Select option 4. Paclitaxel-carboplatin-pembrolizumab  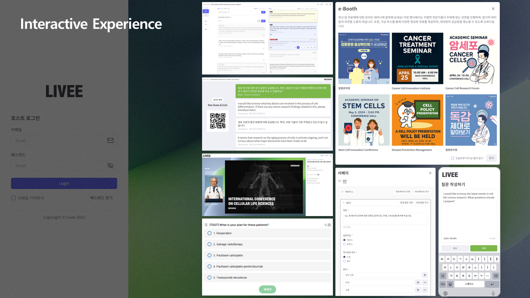click(x=267, y=267)
